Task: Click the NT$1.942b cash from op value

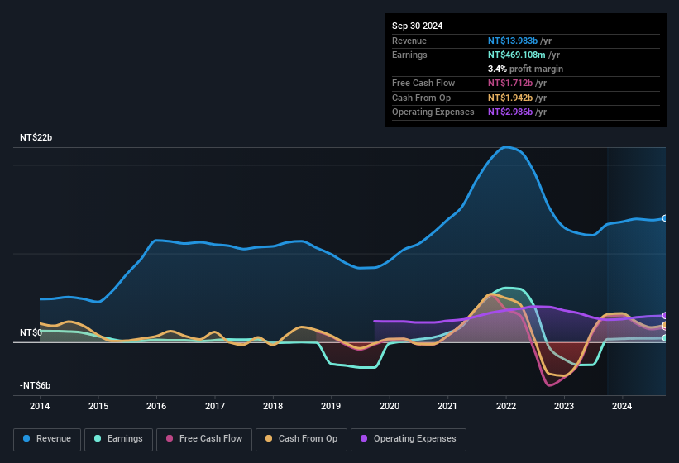Action: coord(510,98)
